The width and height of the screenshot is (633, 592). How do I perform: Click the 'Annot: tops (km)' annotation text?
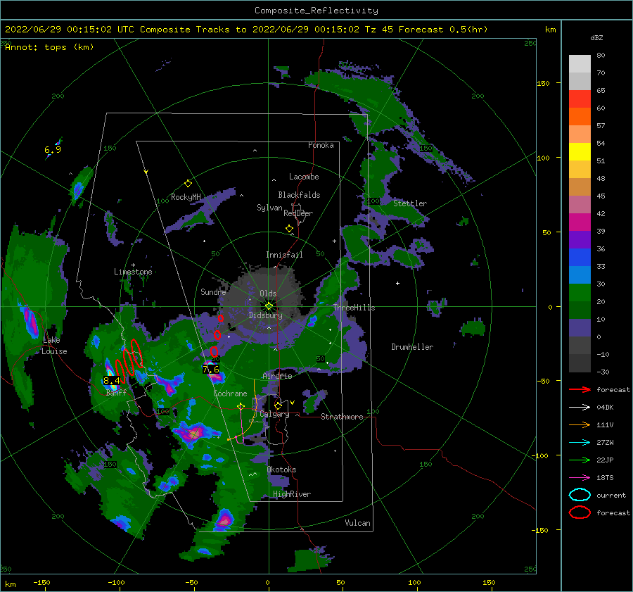[x=49, y=47]
